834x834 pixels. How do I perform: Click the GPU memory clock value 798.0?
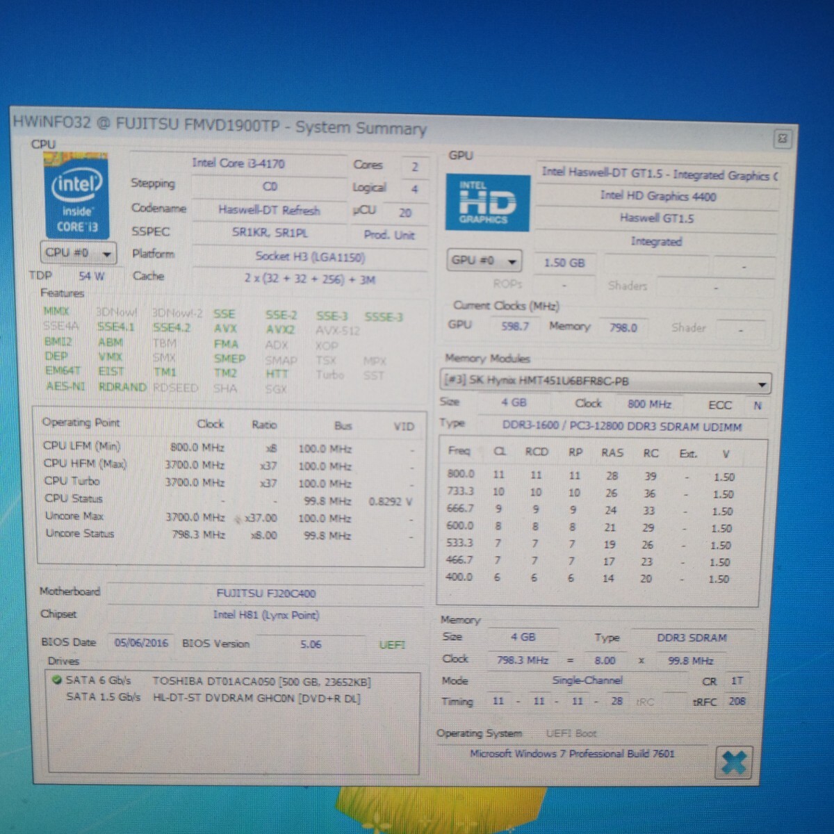[623, 327]
